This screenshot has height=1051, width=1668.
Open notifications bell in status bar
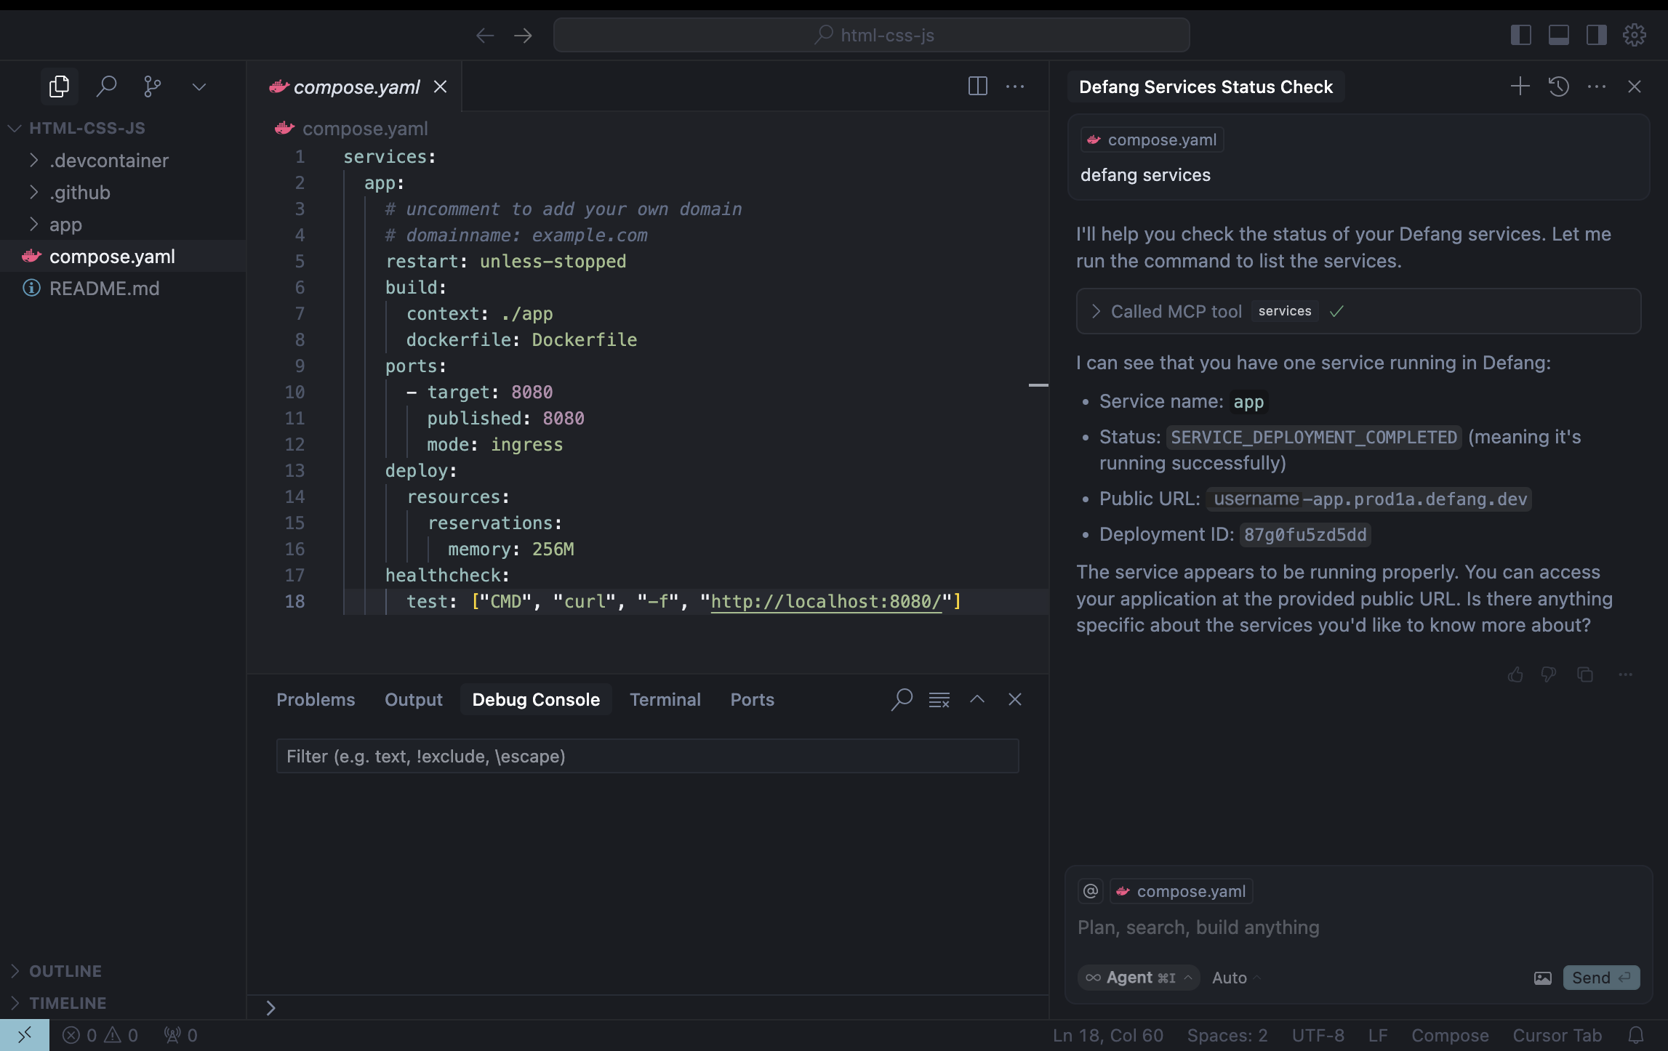pos(1636,1035)
